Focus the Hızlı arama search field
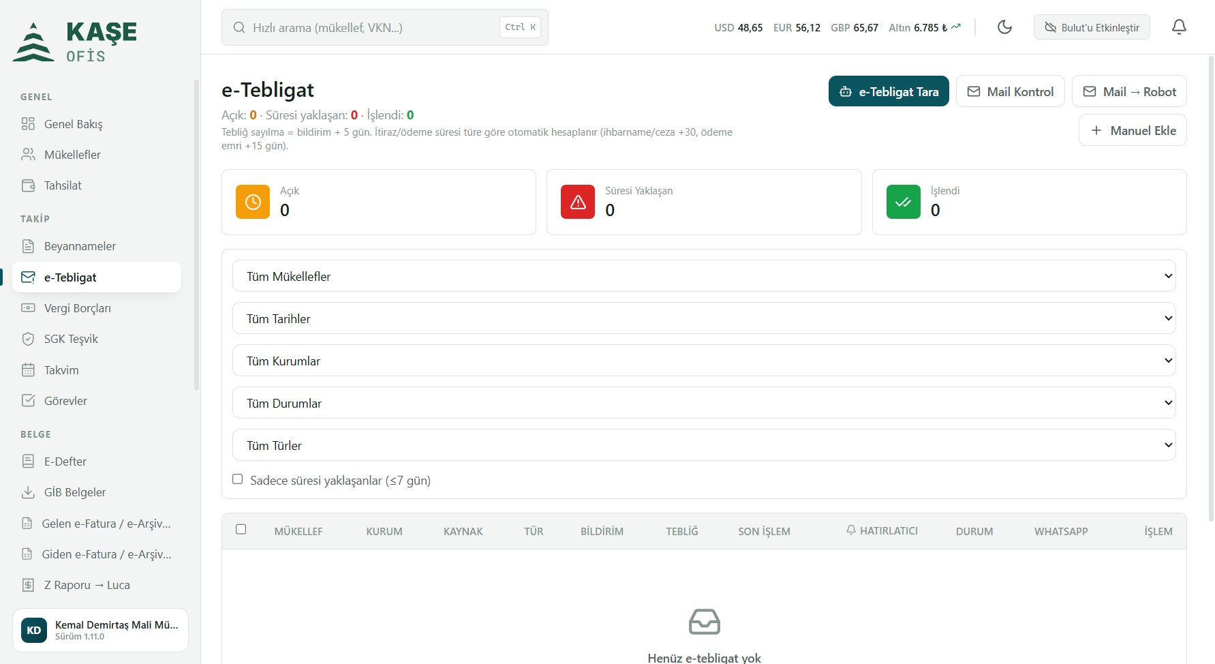Image resolution: width=1215 pixels, height=664 pixels. 385,27
